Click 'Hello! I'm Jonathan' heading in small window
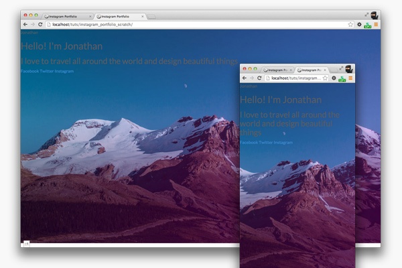Image resolution: width=402 pixels, height=268 pixels. (x=281, y=100)
